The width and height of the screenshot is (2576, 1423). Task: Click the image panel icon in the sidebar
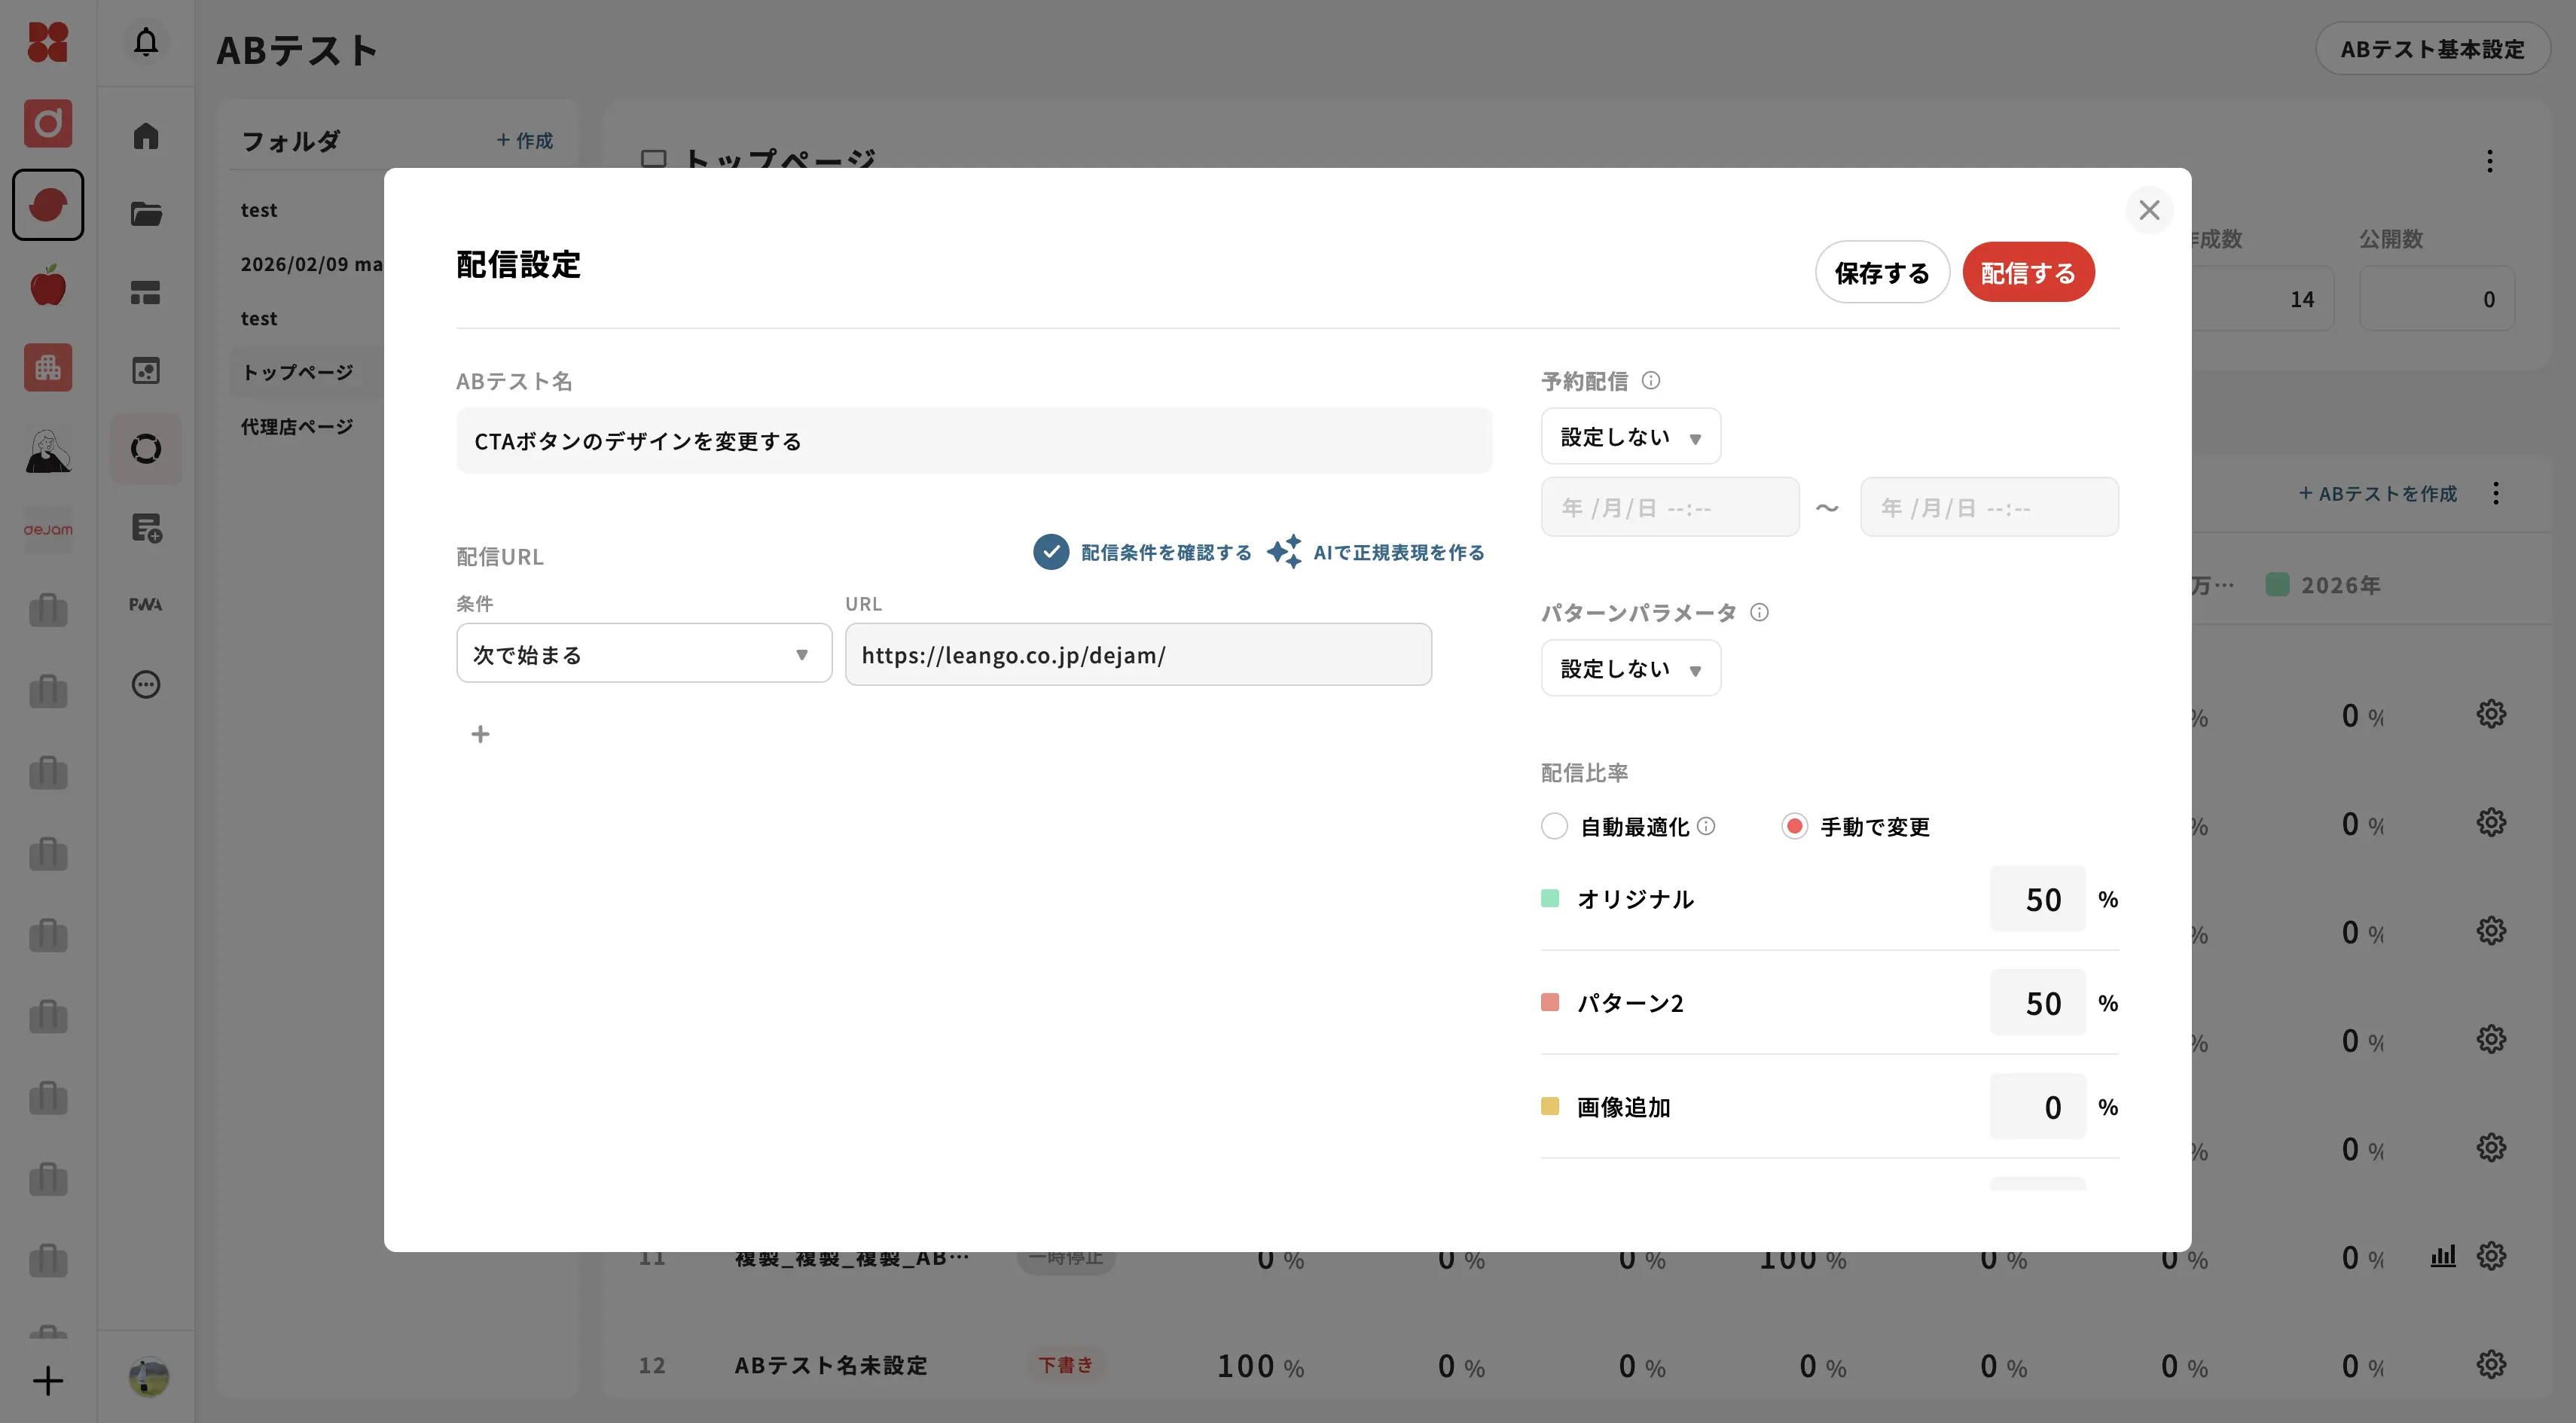pos(146,370)
